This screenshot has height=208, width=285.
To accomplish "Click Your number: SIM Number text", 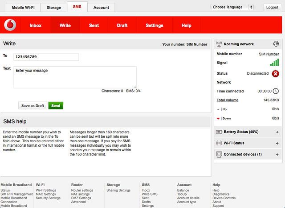I will pyautogui.click(x=185, y=44).
